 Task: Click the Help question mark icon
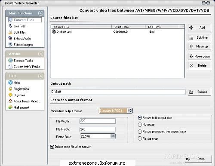[x=10, y=83]
